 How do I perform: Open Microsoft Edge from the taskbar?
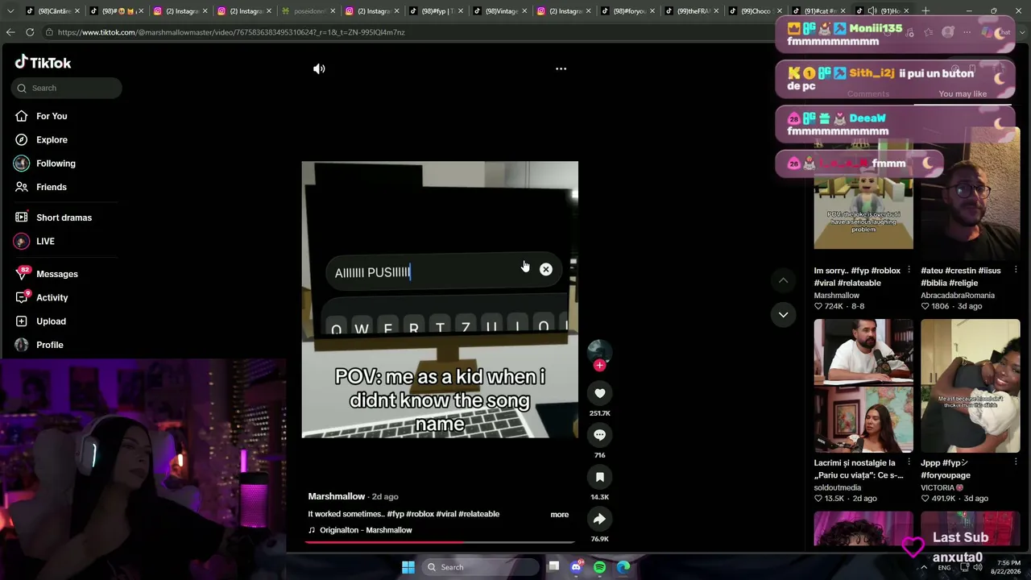click(x=623, y=567)
